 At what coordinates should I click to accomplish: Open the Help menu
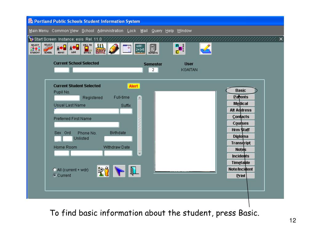(169, 31)
